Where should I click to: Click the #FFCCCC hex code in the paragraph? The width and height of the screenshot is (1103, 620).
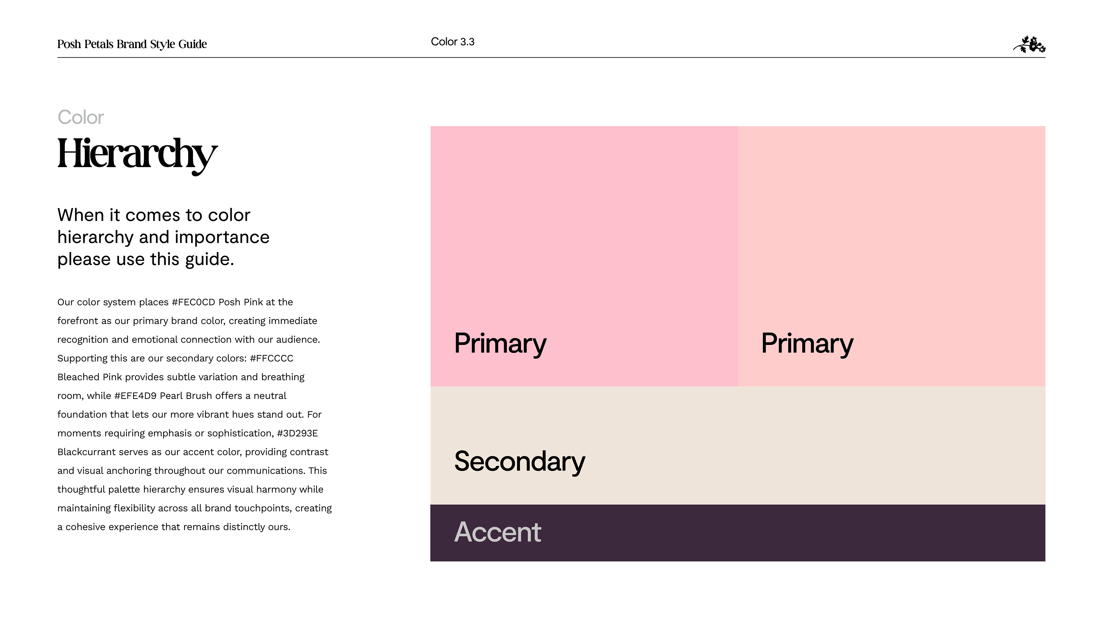(271, 358)
